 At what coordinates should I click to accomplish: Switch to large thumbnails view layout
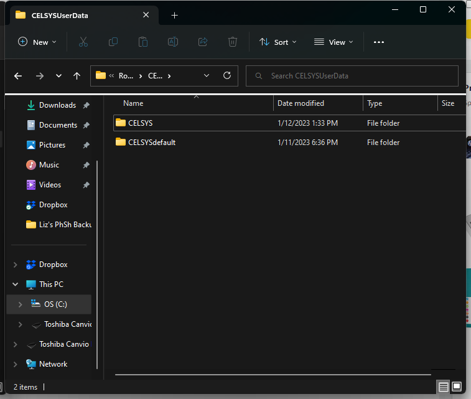point(457,387)
